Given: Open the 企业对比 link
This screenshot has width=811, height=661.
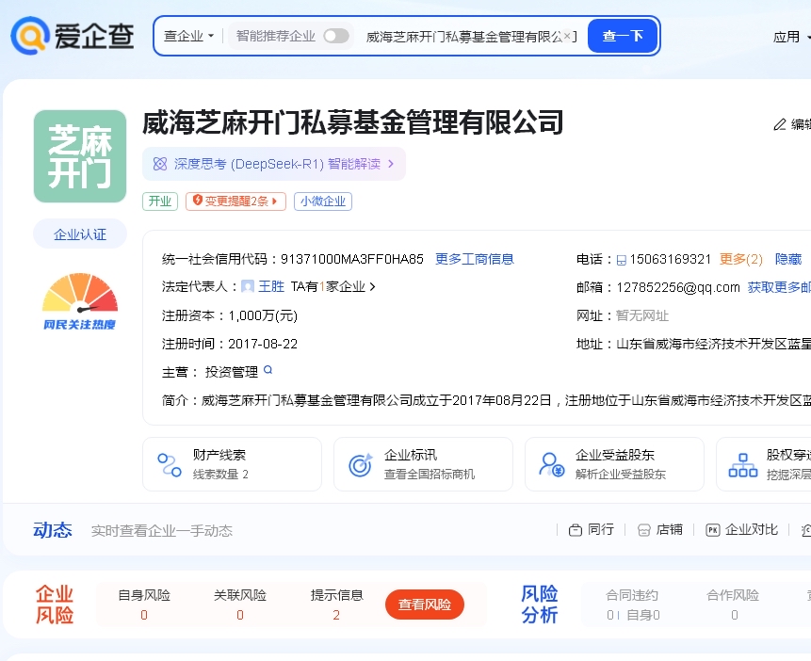Looking at the screenshot, I should click(x=741, y=529).
